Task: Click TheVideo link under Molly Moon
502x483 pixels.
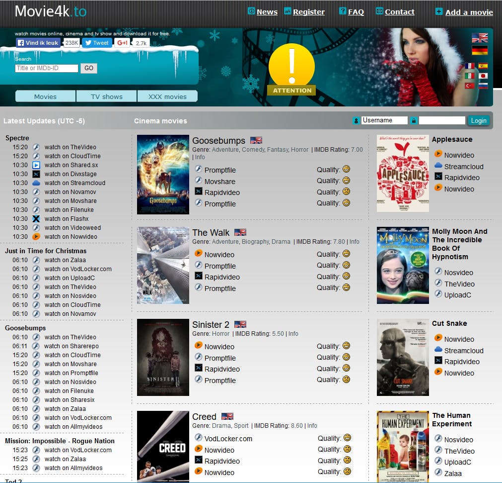Action: click(459, 284)
